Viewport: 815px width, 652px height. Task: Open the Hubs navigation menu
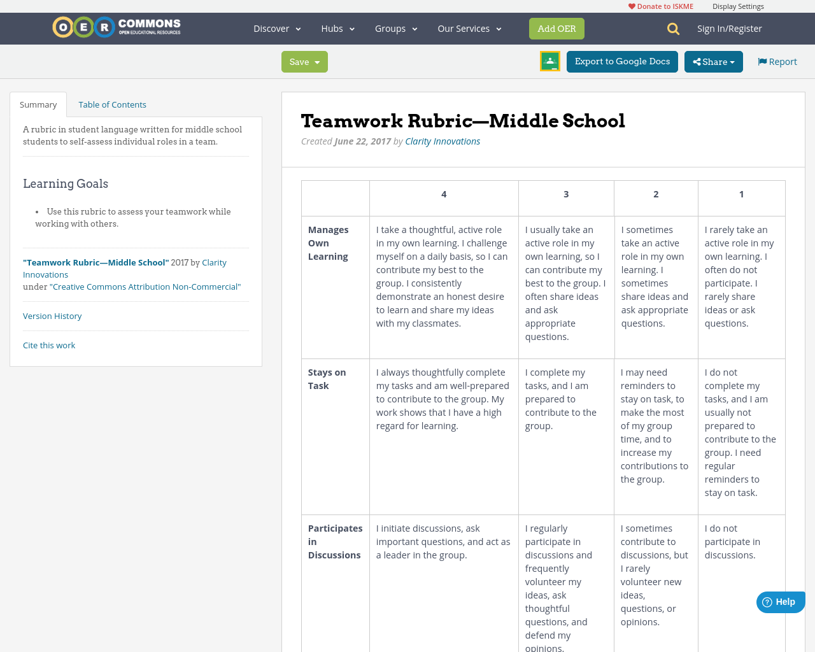click(337, 28)
